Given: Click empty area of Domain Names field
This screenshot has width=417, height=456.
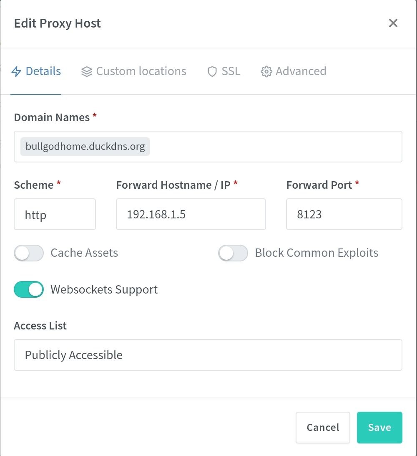Looking at the screenshot, I should [275, 147].
